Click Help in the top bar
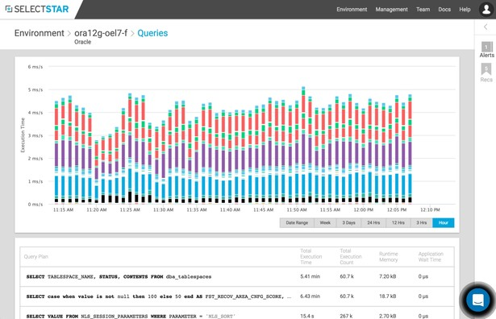 click(x=465, y=10)
